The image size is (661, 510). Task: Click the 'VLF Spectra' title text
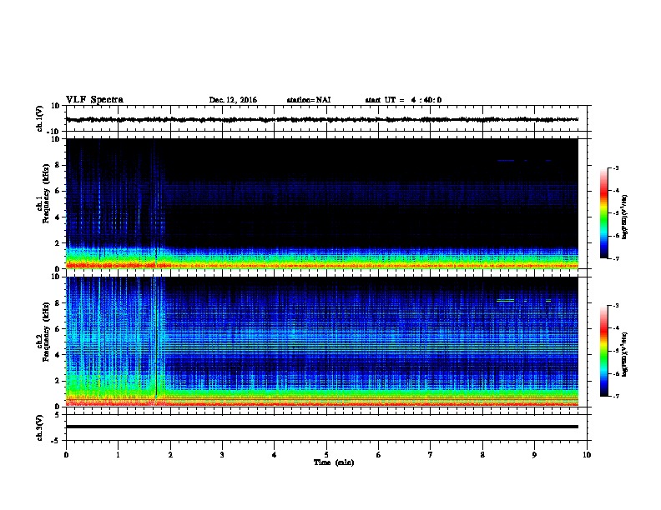[94, 100]
